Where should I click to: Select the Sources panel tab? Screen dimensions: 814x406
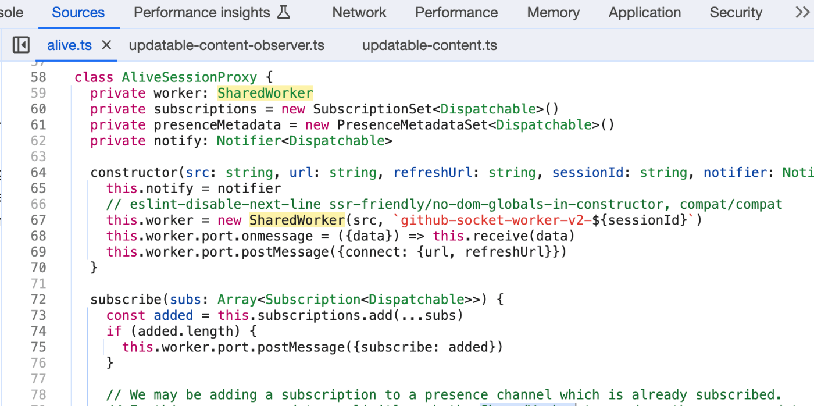click(x=78, y=12)
